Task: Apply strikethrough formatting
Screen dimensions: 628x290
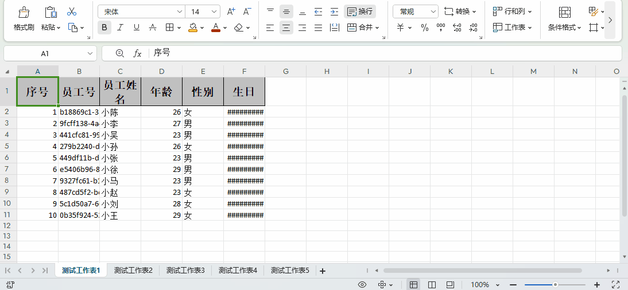Action: point(153,28)
